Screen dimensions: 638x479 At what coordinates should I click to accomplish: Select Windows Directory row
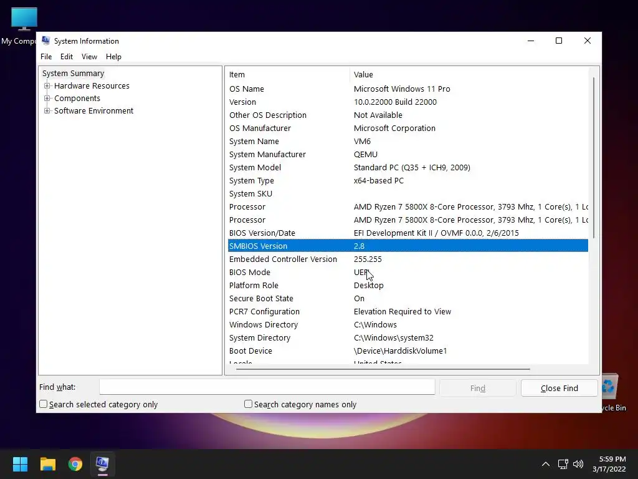[407, 324]
